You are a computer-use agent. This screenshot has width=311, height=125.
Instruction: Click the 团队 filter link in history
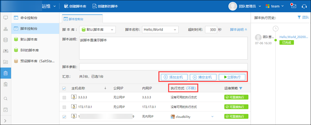(305, 17)
